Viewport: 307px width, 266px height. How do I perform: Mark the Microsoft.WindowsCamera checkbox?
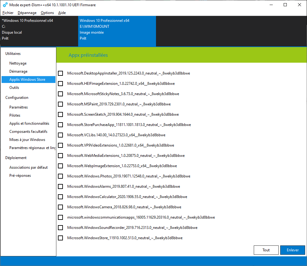(x=60, y=207)
